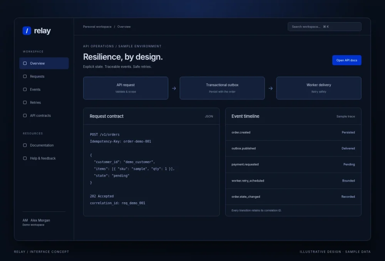Click the Delivered status
Image resolution: width=385 pixels, height=261 pixels.
(348, 149)
